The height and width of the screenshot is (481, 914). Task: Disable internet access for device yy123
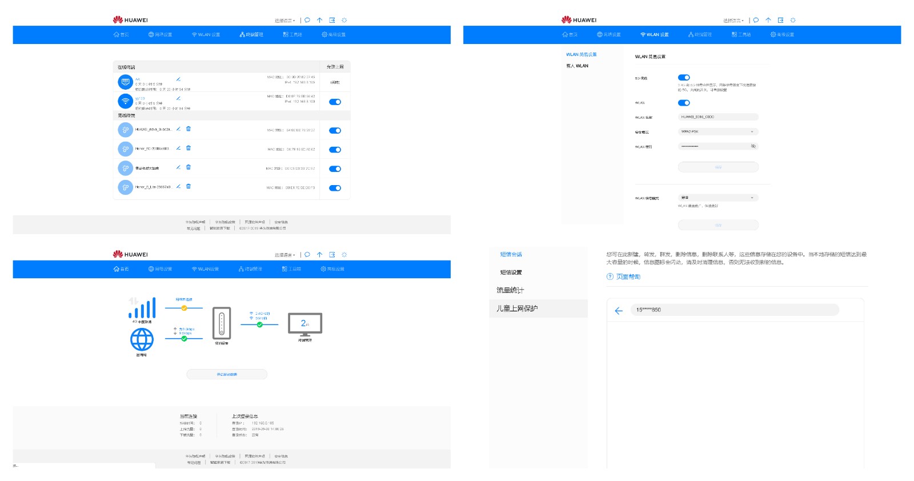coord(335,102)
